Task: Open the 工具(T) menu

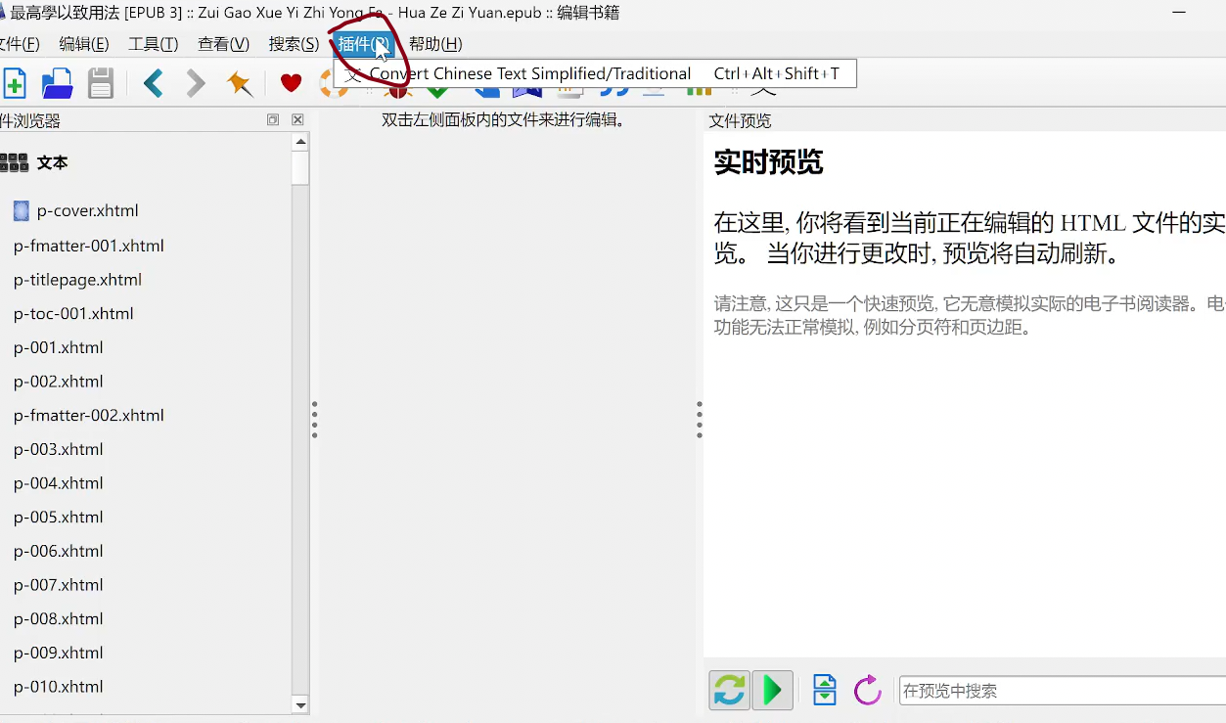Action: pos(154,44)
